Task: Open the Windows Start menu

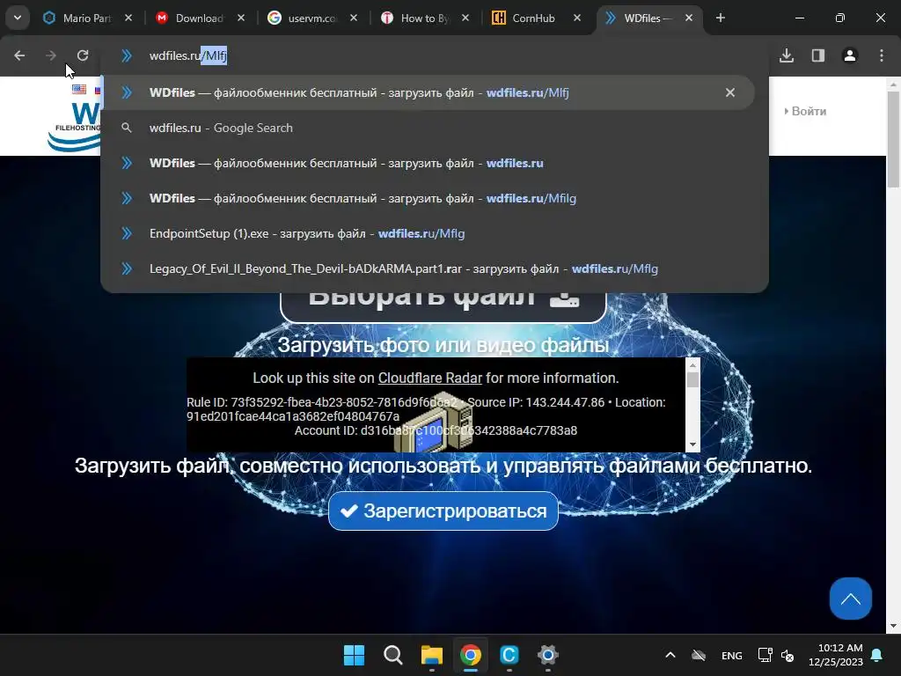Action: (x=354, y=655)
